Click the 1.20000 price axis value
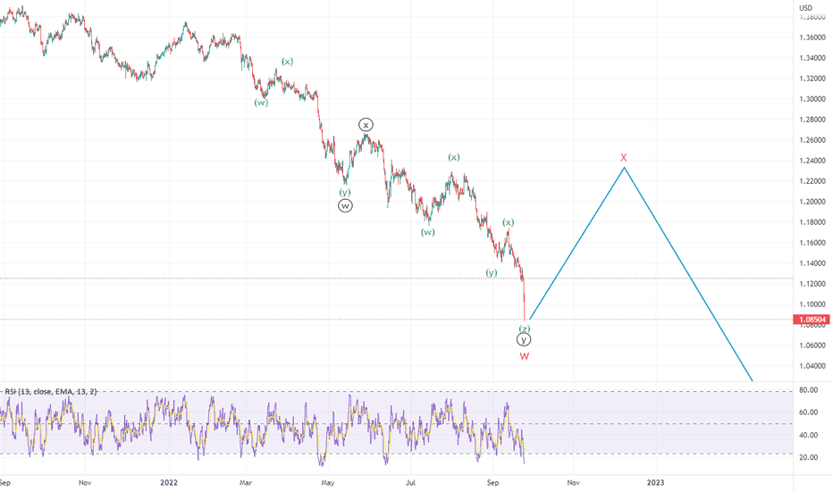833x491 pixels. [812, 202]
